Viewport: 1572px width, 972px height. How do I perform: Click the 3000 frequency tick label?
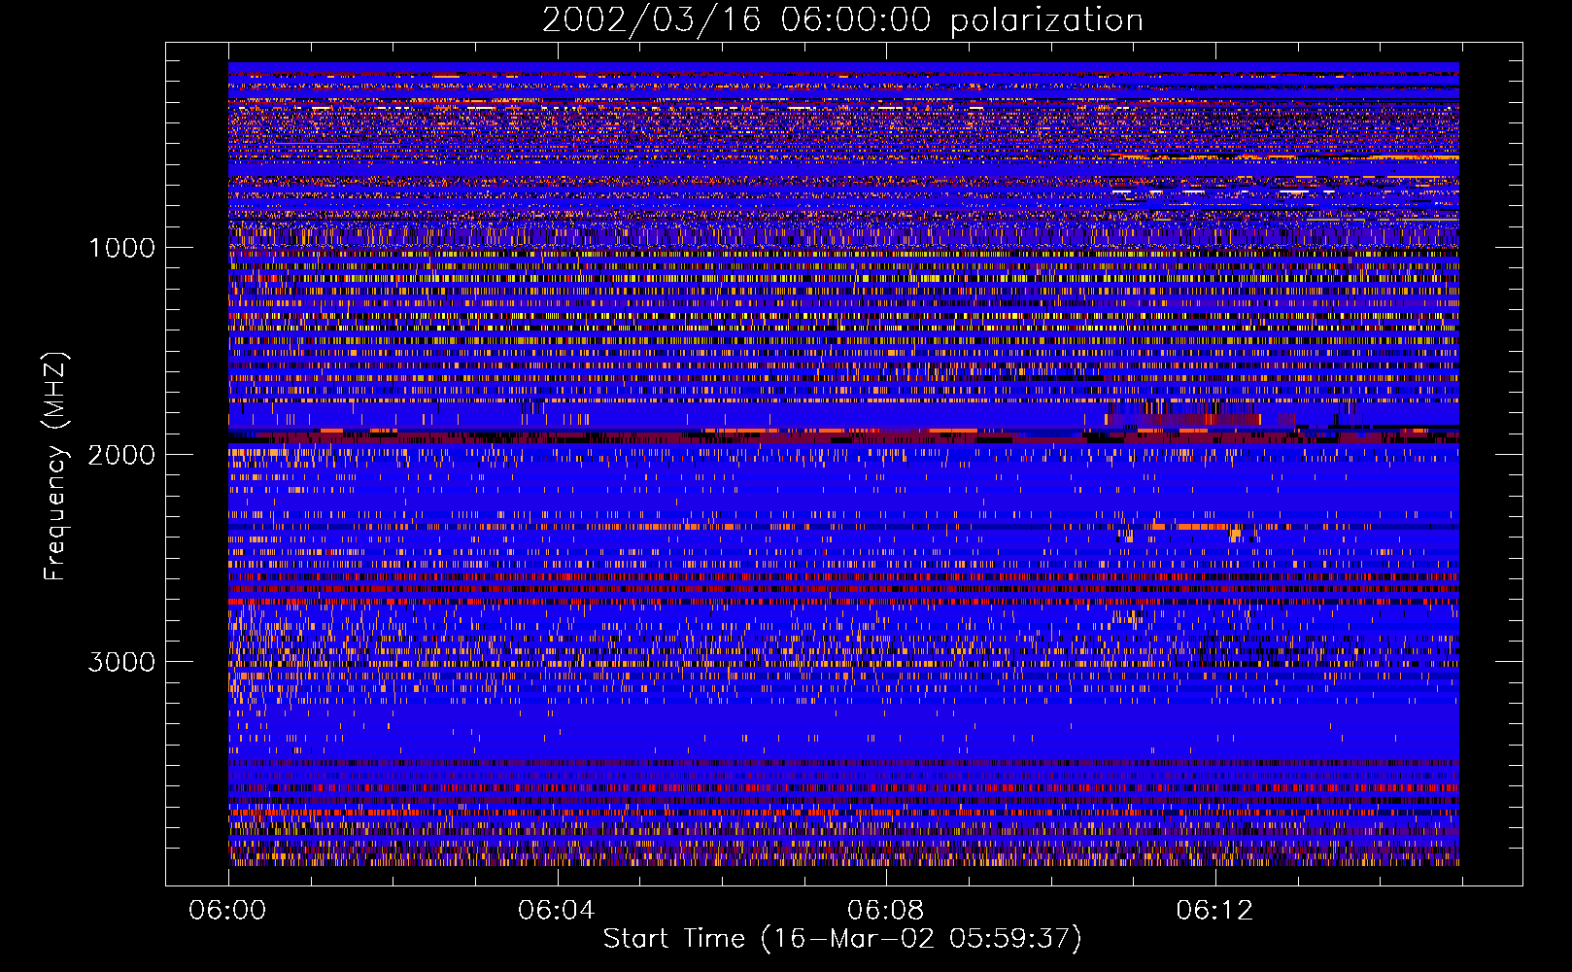click(121, 662)
